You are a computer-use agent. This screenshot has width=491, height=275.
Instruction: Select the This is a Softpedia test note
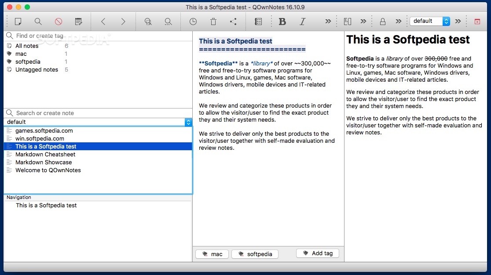click(98, 146)
